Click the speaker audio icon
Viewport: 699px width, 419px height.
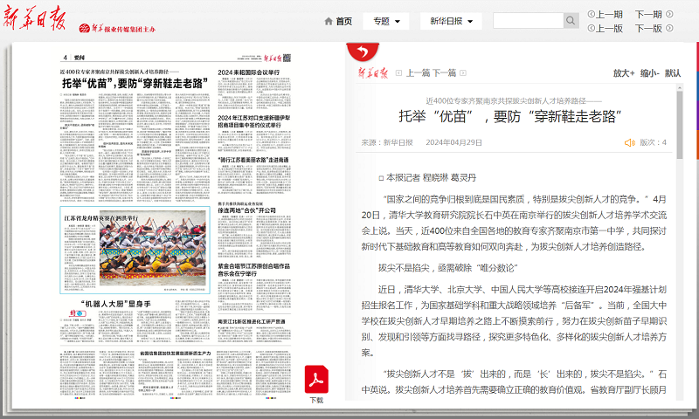pyautogui.click(x=629, y=142)
